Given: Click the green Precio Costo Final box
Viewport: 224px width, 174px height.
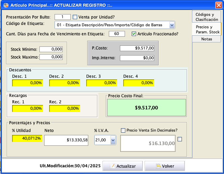Looking at the screenshot, I should click(x=146, y=108).
